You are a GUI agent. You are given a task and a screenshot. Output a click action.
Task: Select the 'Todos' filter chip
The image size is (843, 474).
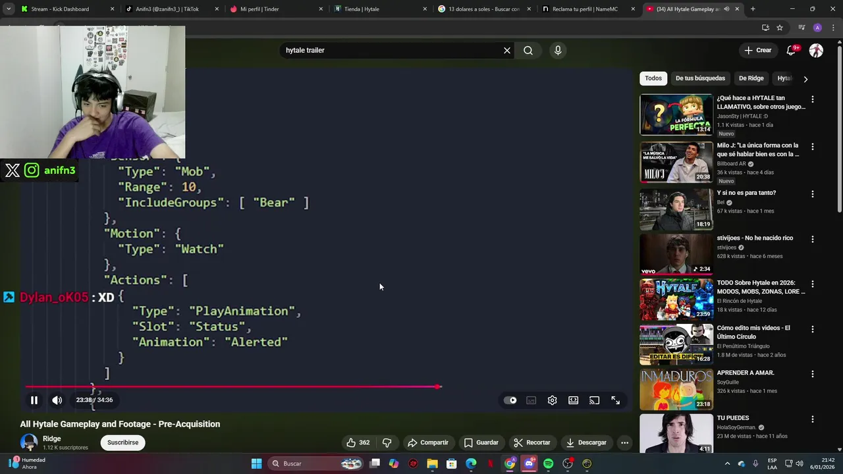(653, 78)
